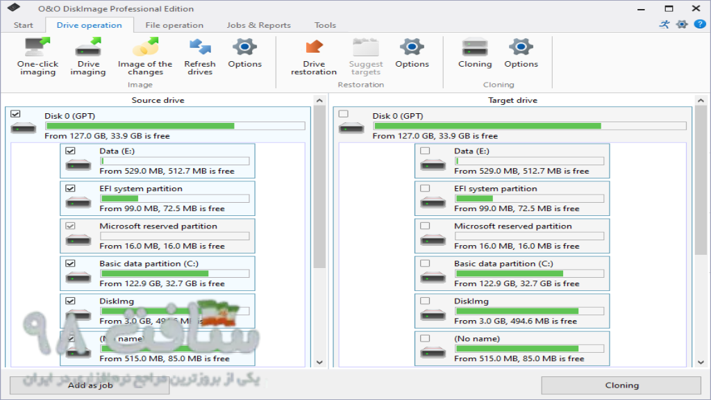
Task: Click source panel scroll up arrow
Action: (x=319, y=101)
